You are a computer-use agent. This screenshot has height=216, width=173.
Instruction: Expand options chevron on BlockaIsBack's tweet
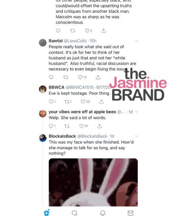pos(137,136)
